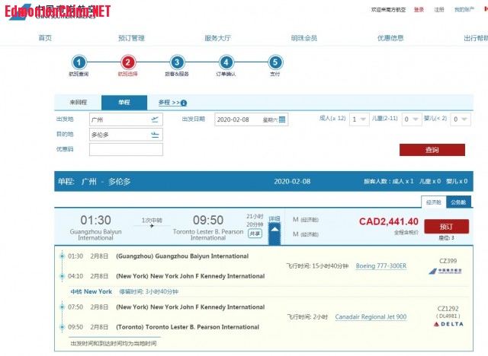Open the calendar icon beside departure date
Viewport: 488px width, 356px height.
coord(282,119)
